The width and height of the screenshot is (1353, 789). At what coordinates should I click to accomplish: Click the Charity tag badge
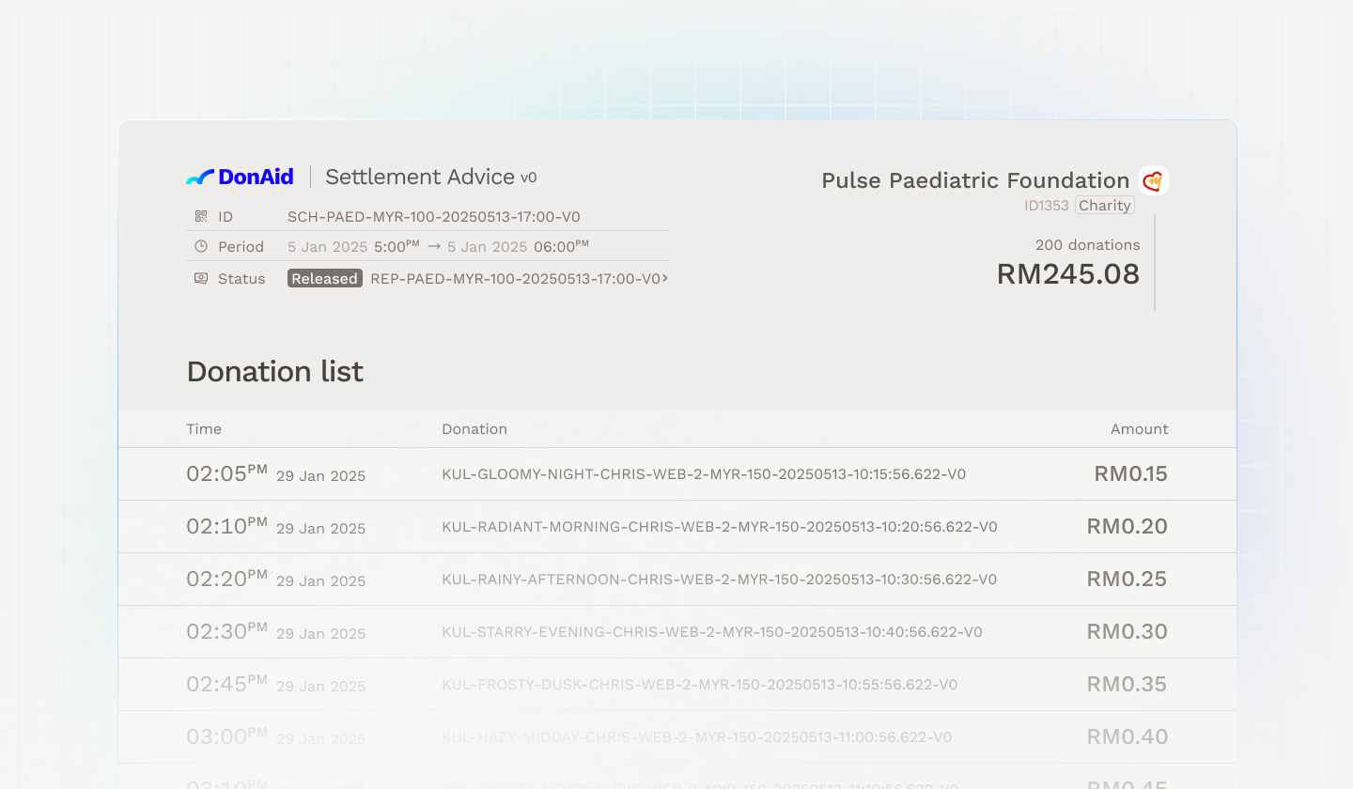pyautogui.click(x=1104, y=206)
